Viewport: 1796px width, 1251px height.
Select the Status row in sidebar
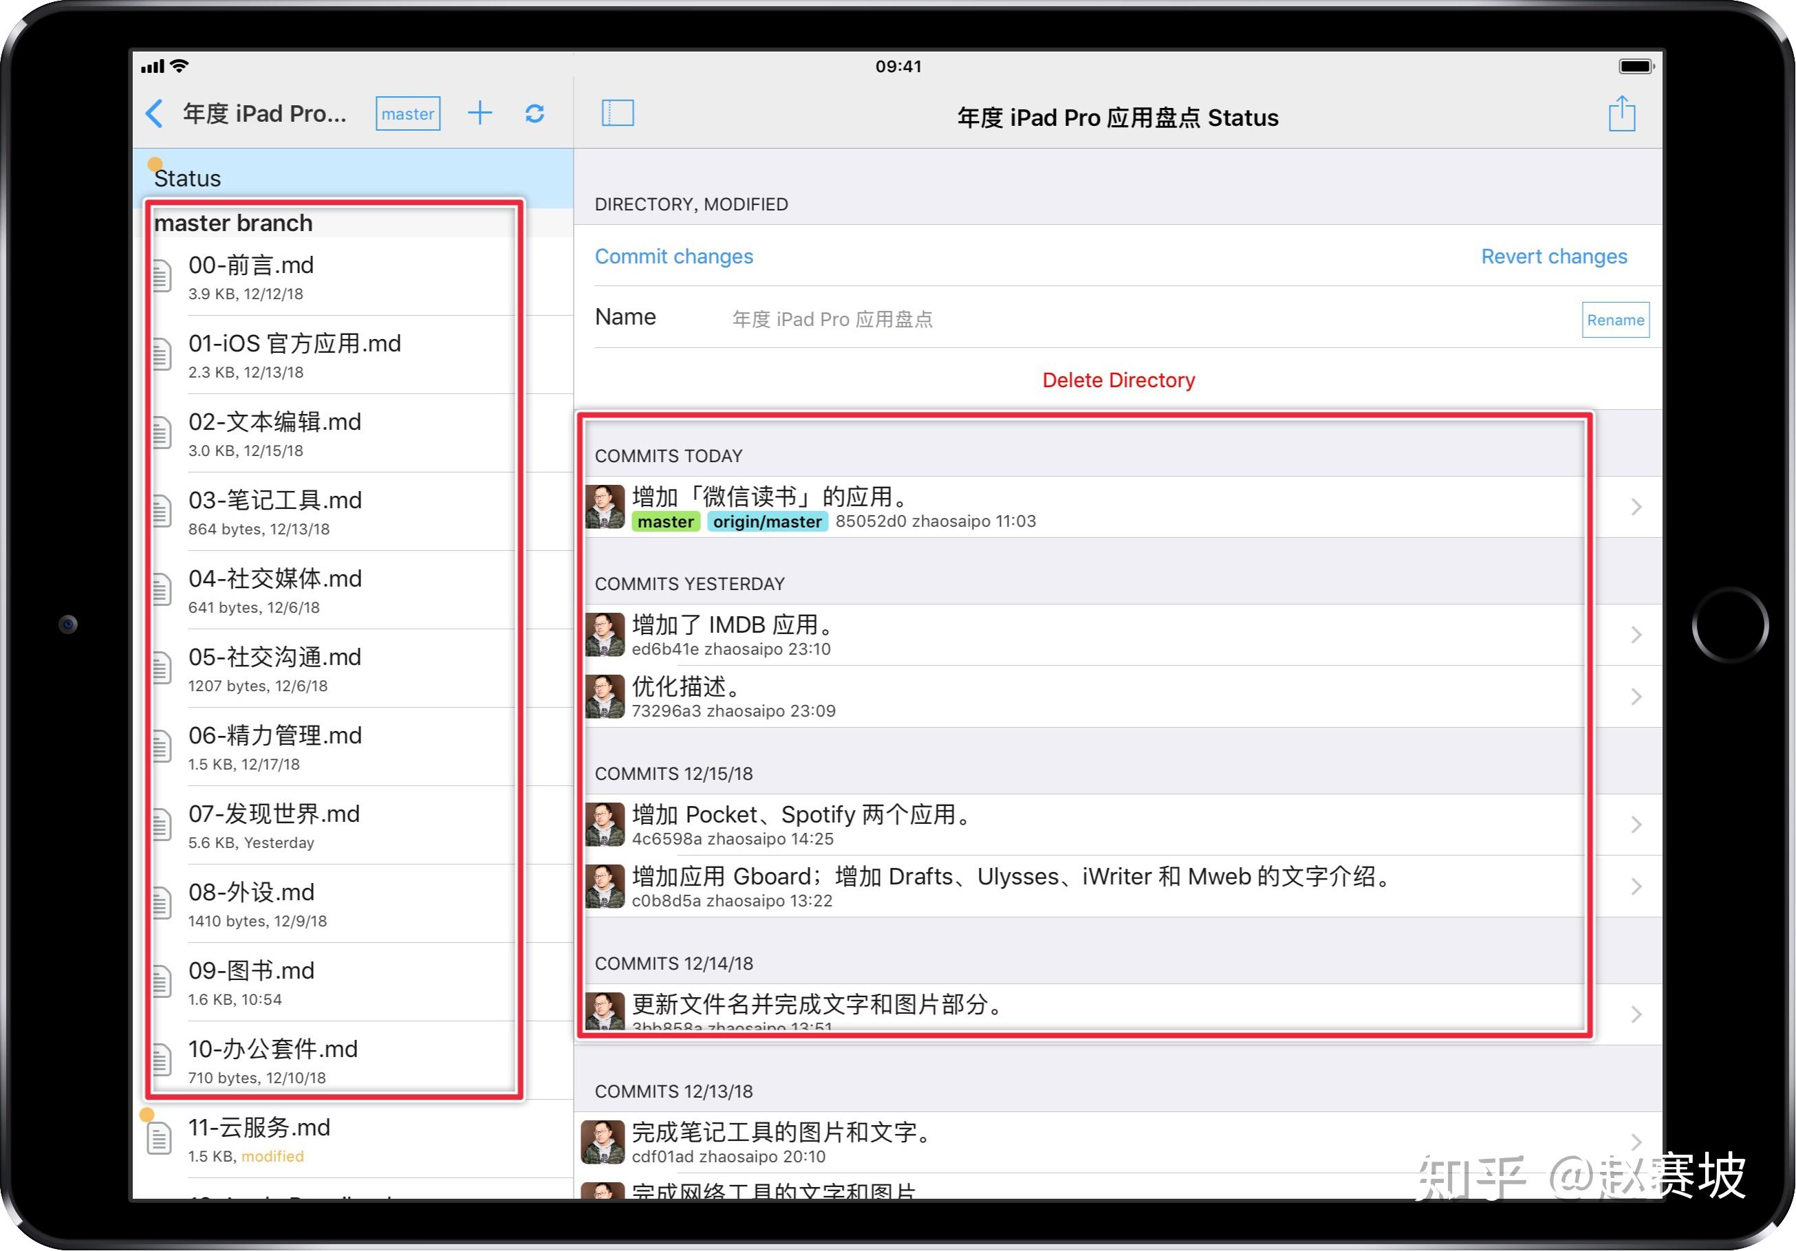tap(353, 177)
